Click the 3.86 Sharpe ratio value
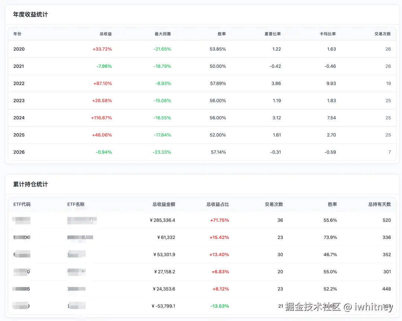The width and height of the screenshot is (402, 321). [x=276, y=83]
